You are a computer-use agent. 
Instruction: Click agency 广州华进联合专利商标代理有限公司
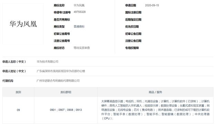[x=58, y=81]
